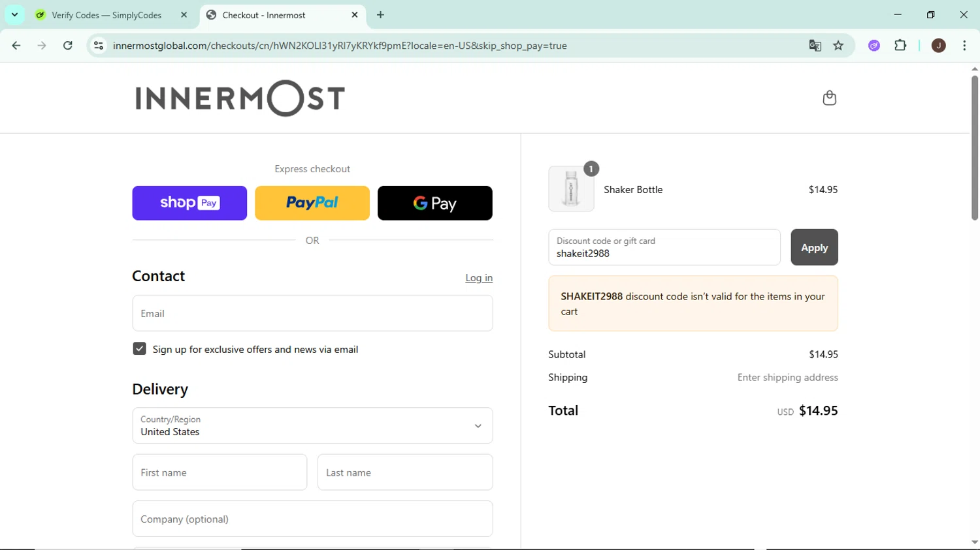This screenshot has width=980, height=550.
Task: Open a new browser tab
Action: point(381,15)
